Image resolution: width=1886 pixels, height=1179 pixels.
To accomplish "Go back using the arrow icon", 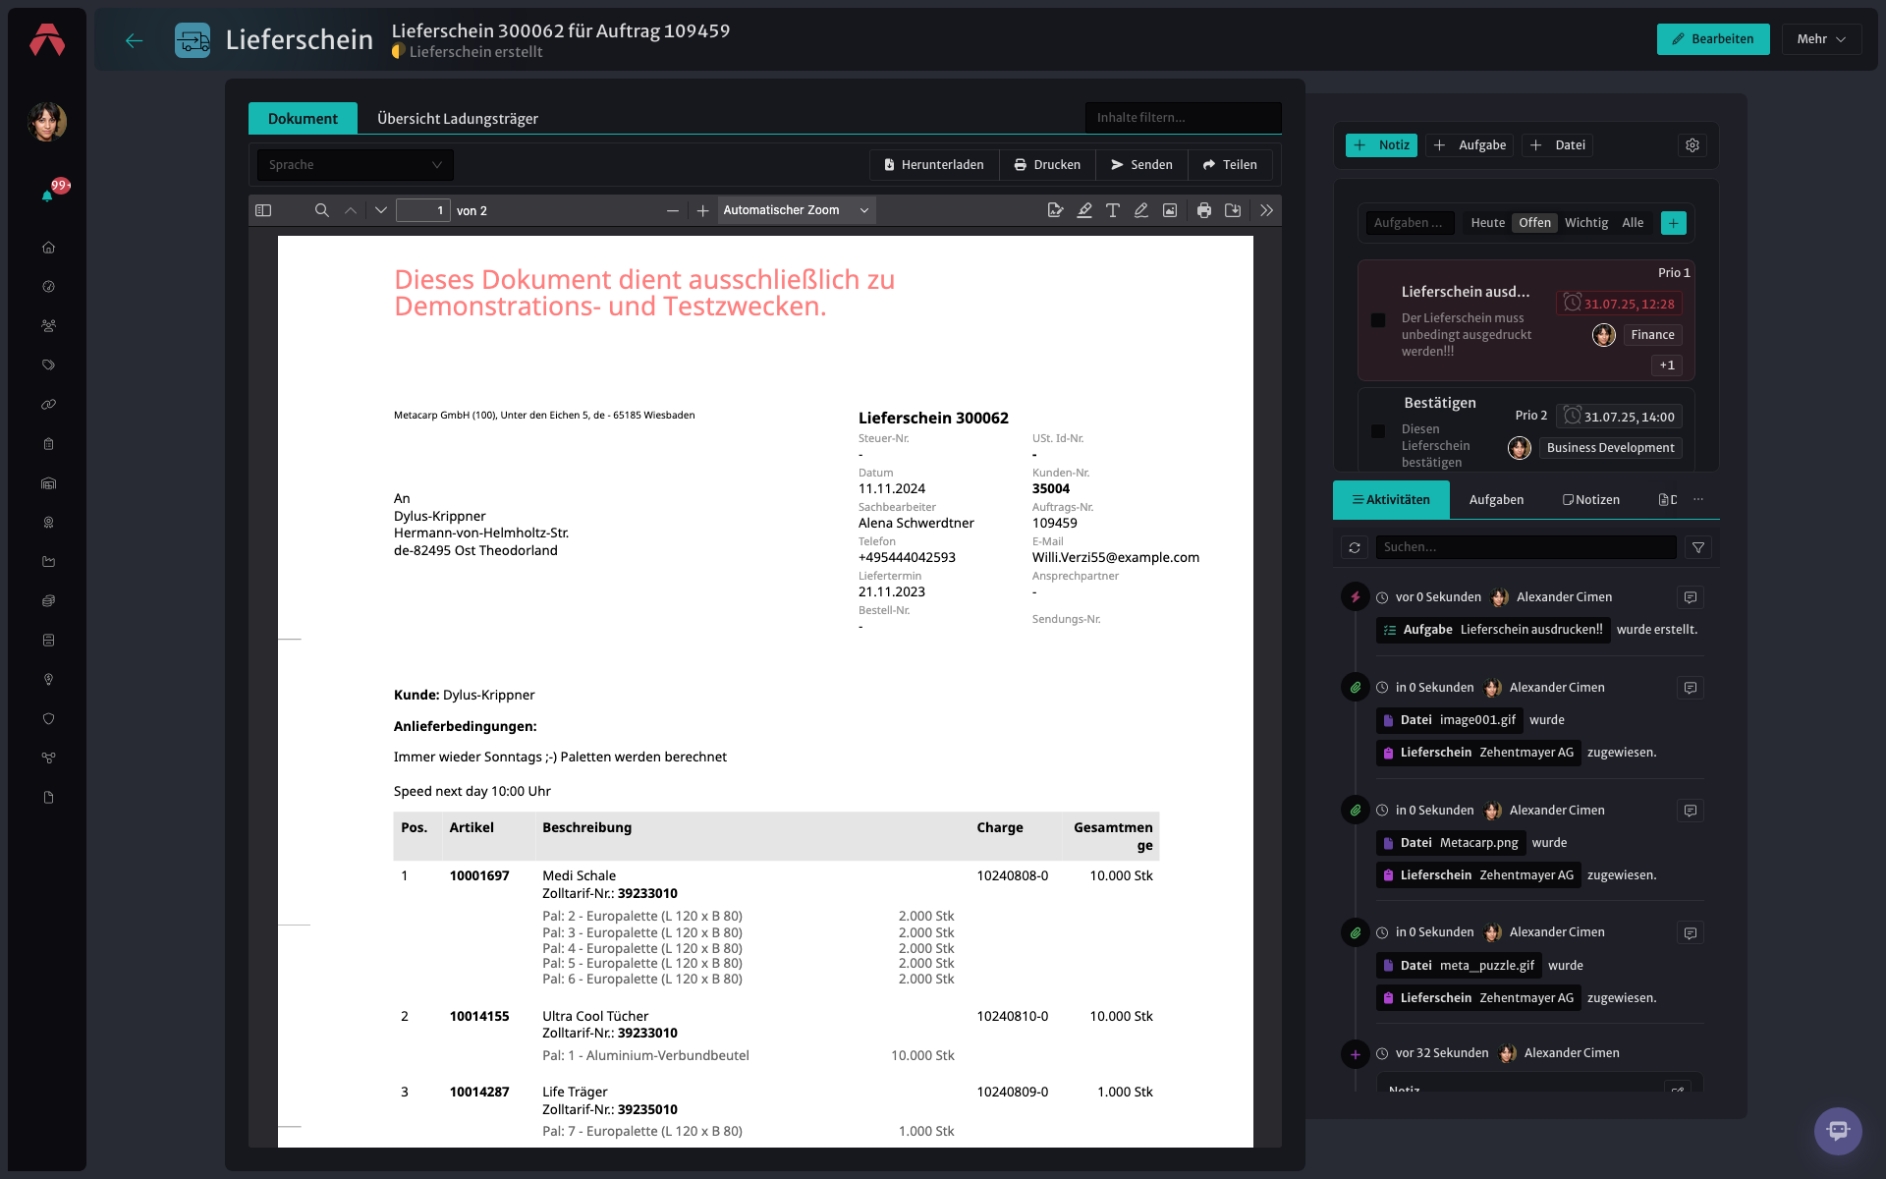I will pos(135,40).
